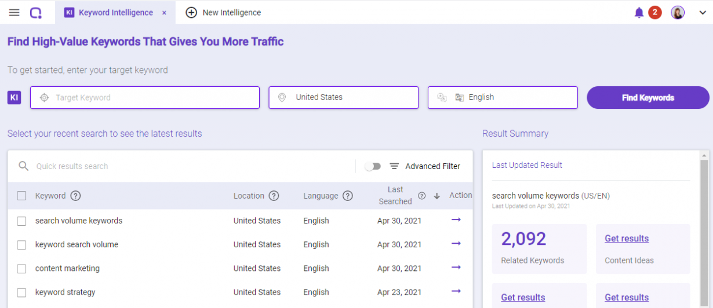Check the search volume keywords row

coord(21,221)
